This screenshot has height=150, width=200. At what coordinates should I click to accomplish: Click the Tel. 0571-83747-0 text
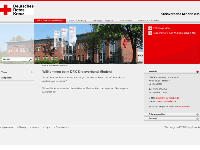pyautogui.click(x=158, y=89)
